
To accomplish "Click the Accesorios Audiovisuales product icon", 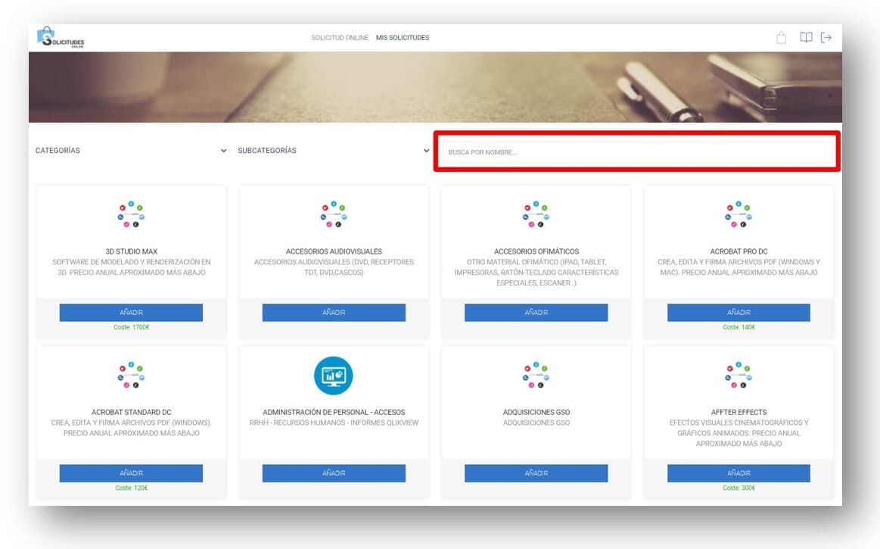I will point(334,215).
